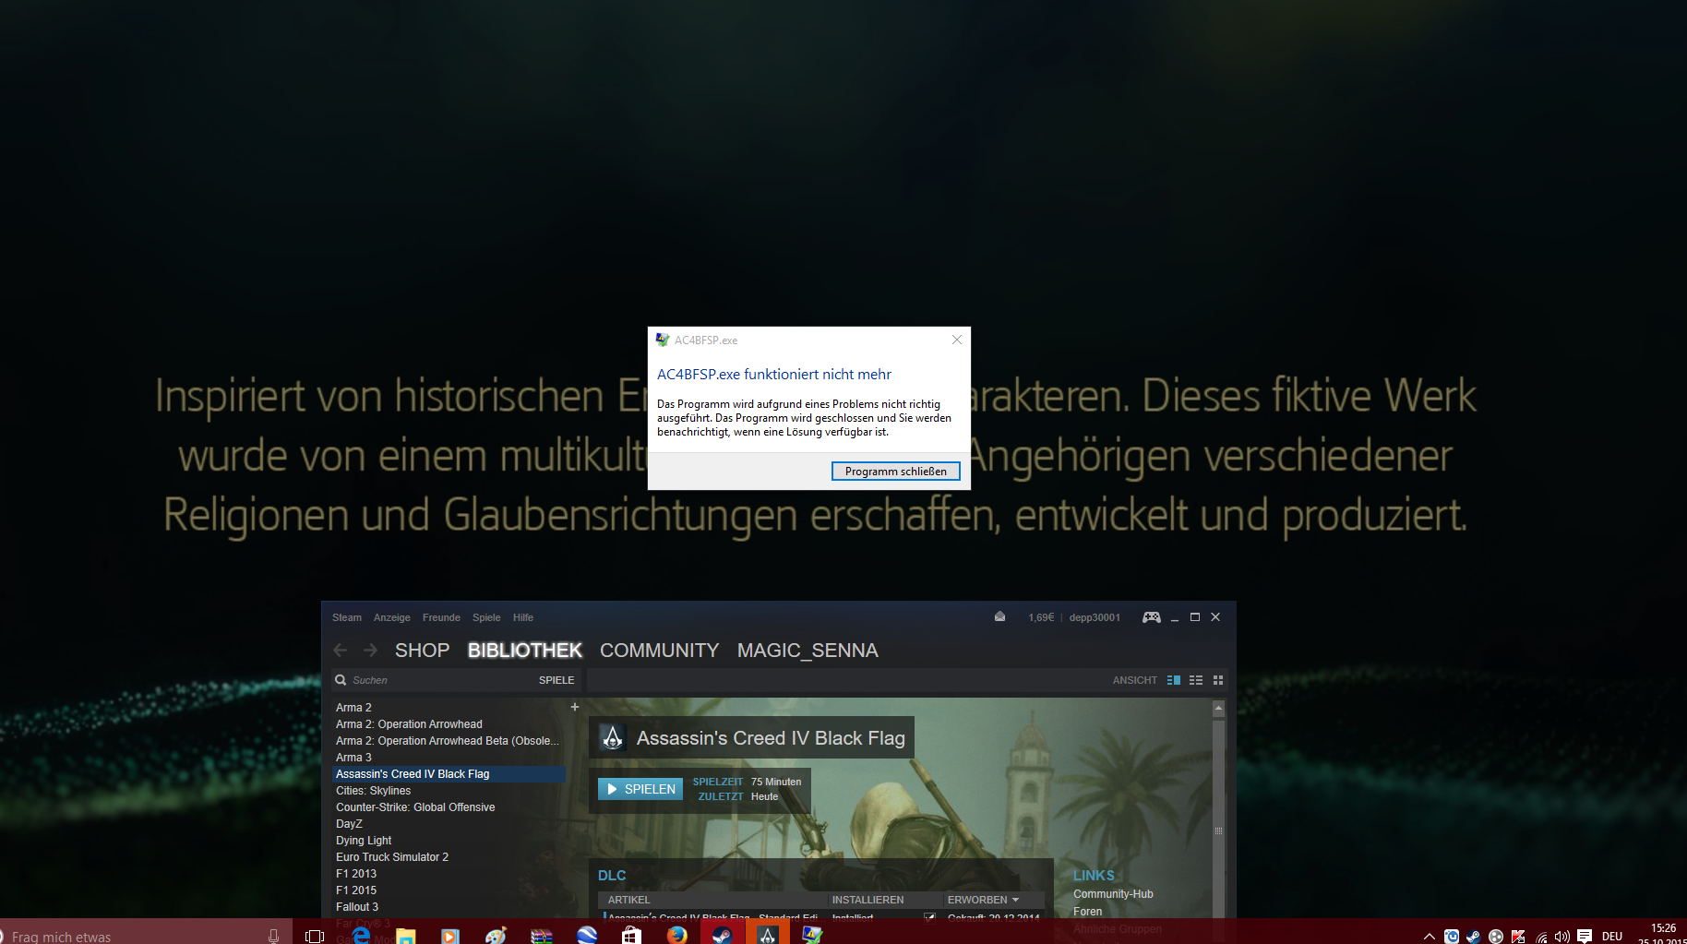The width and height of the screenshot is (1687, 944).
Task: Select the list view icon next to ANSICHT
Action: click(1196, 680)
